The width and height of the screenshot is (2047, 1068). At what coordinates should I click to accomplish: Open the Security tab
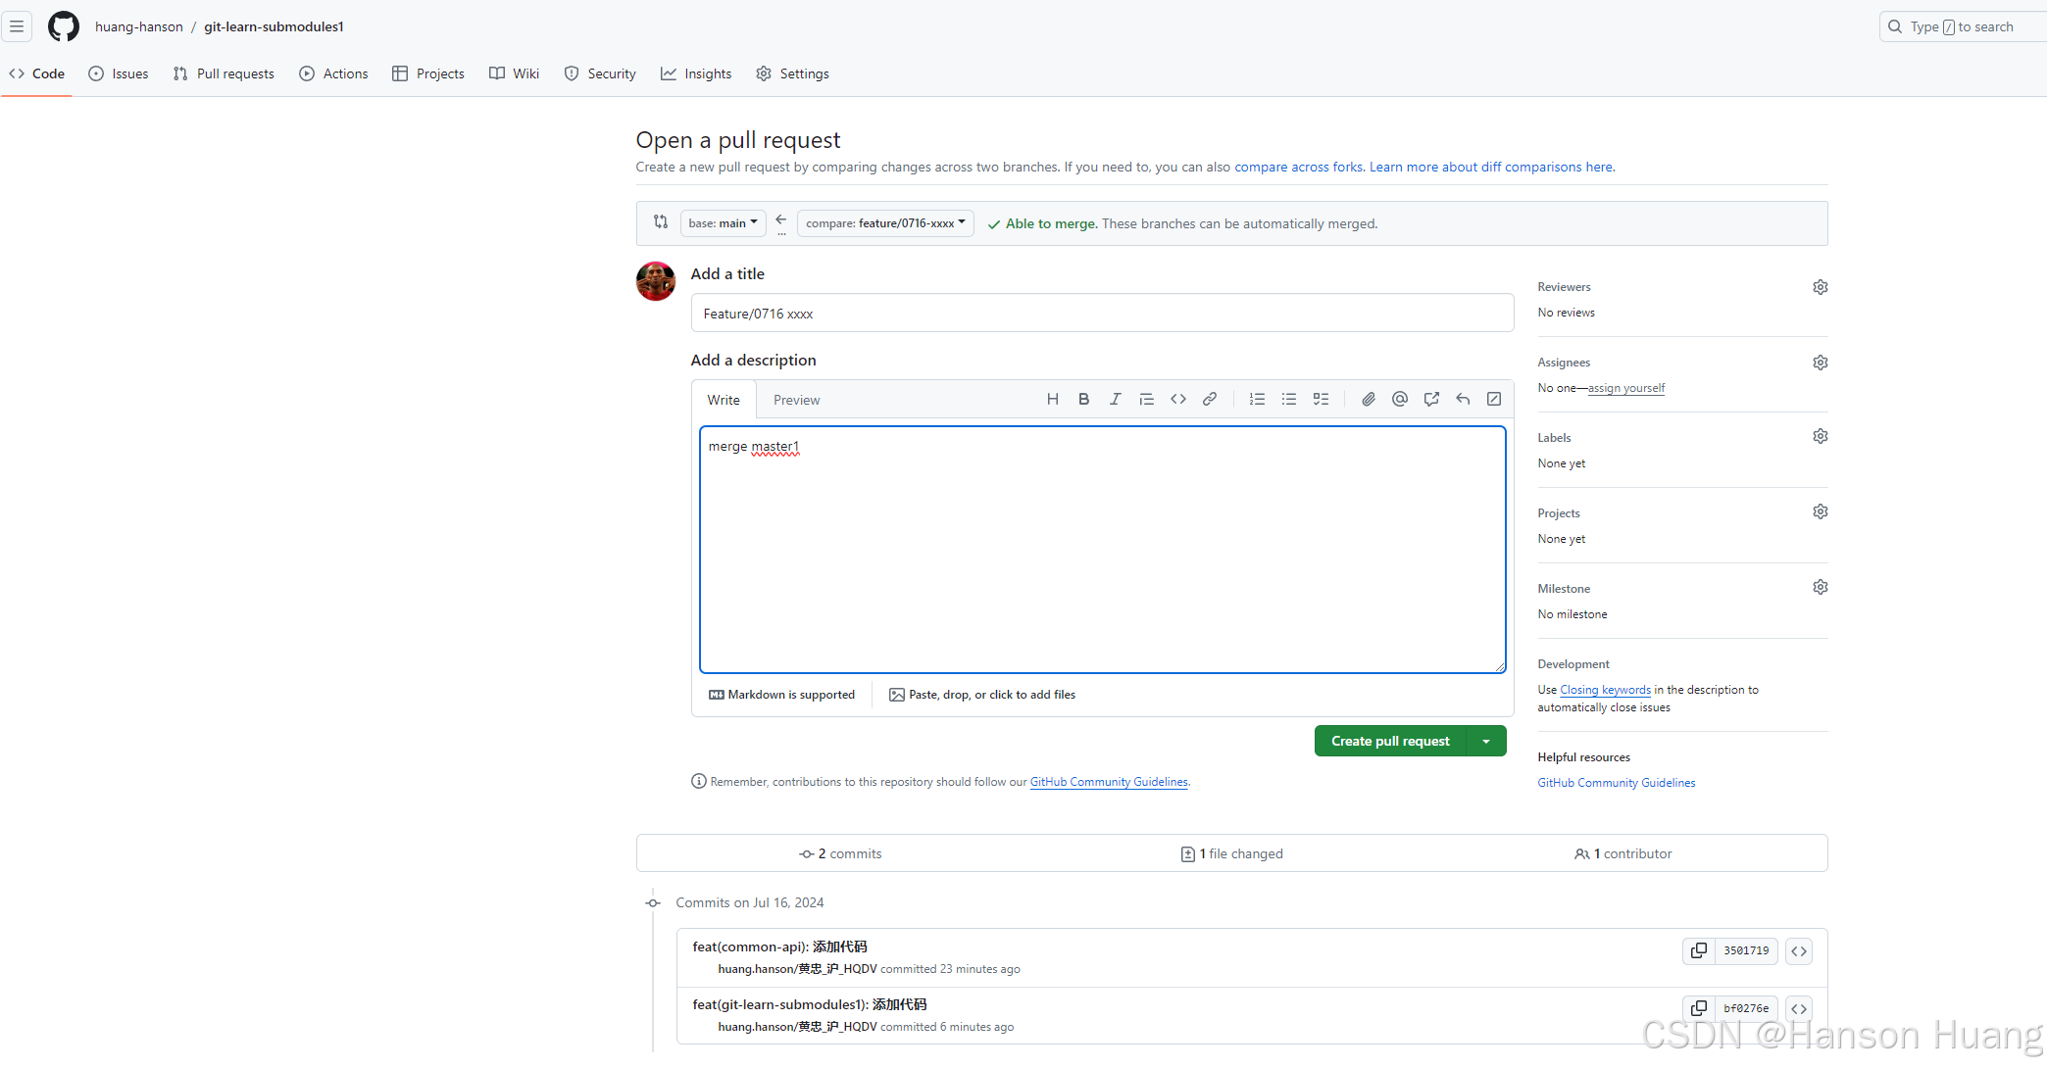pyautogui.click(x=600, y=73)
